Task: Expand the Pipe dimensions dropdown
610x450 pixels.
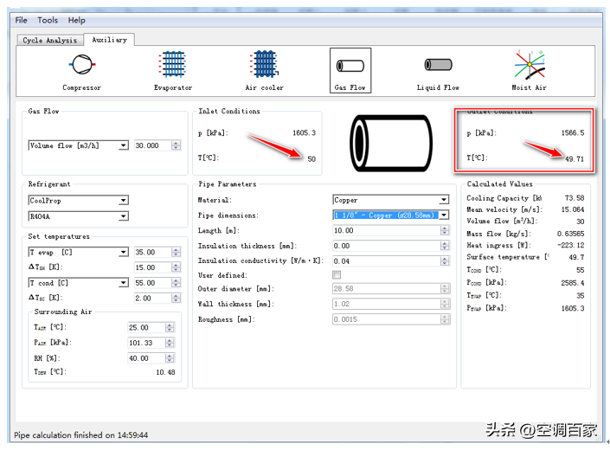Action: (444, 215)
